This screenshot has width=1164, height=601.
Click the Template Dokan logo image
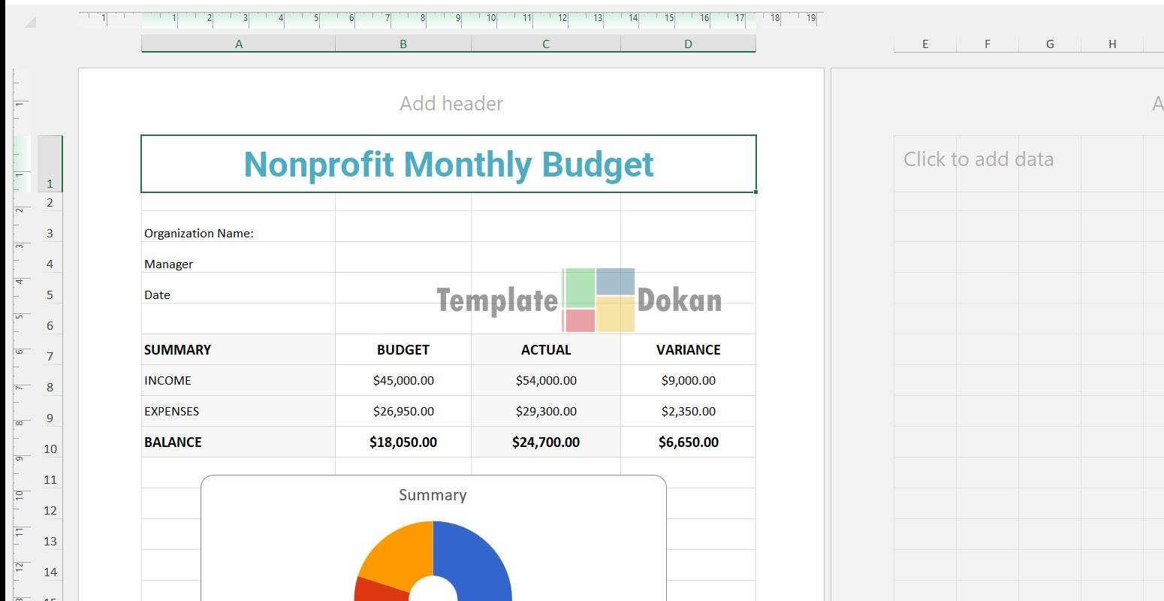coord(579,300)
